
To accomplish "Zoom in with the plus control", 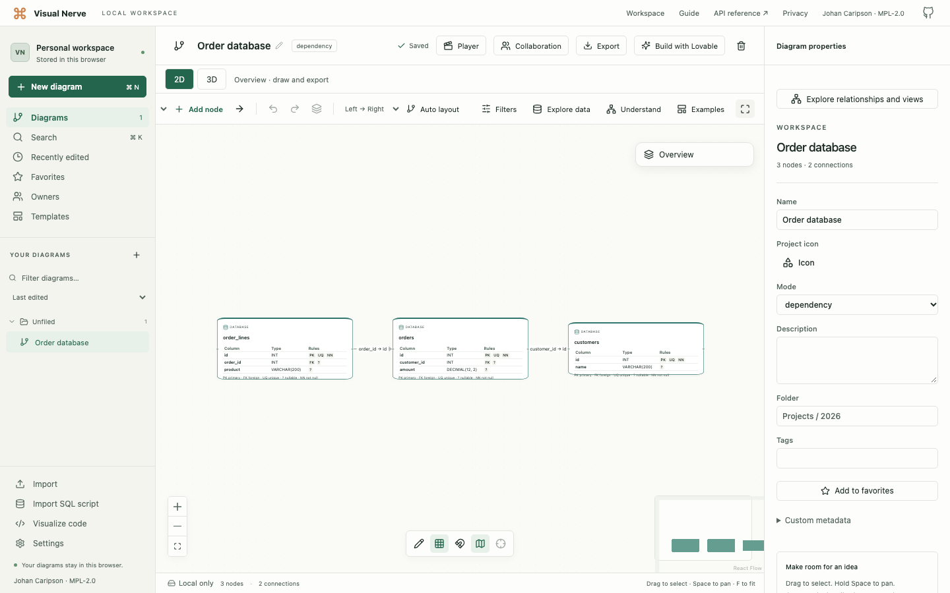I will [x=177, y=507].
